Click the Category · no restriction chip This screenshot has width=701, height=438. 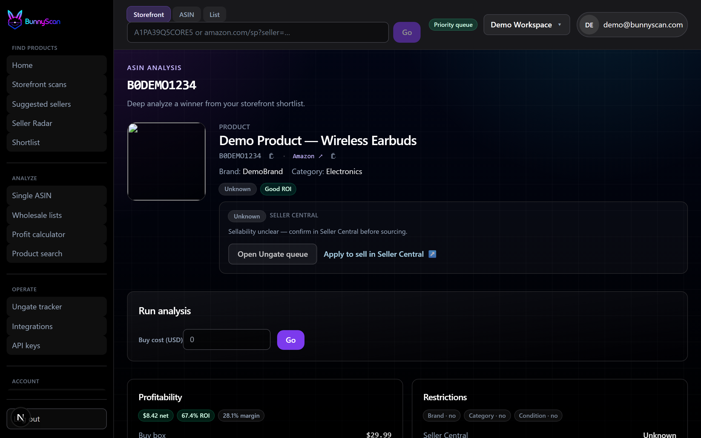(487, 416)
